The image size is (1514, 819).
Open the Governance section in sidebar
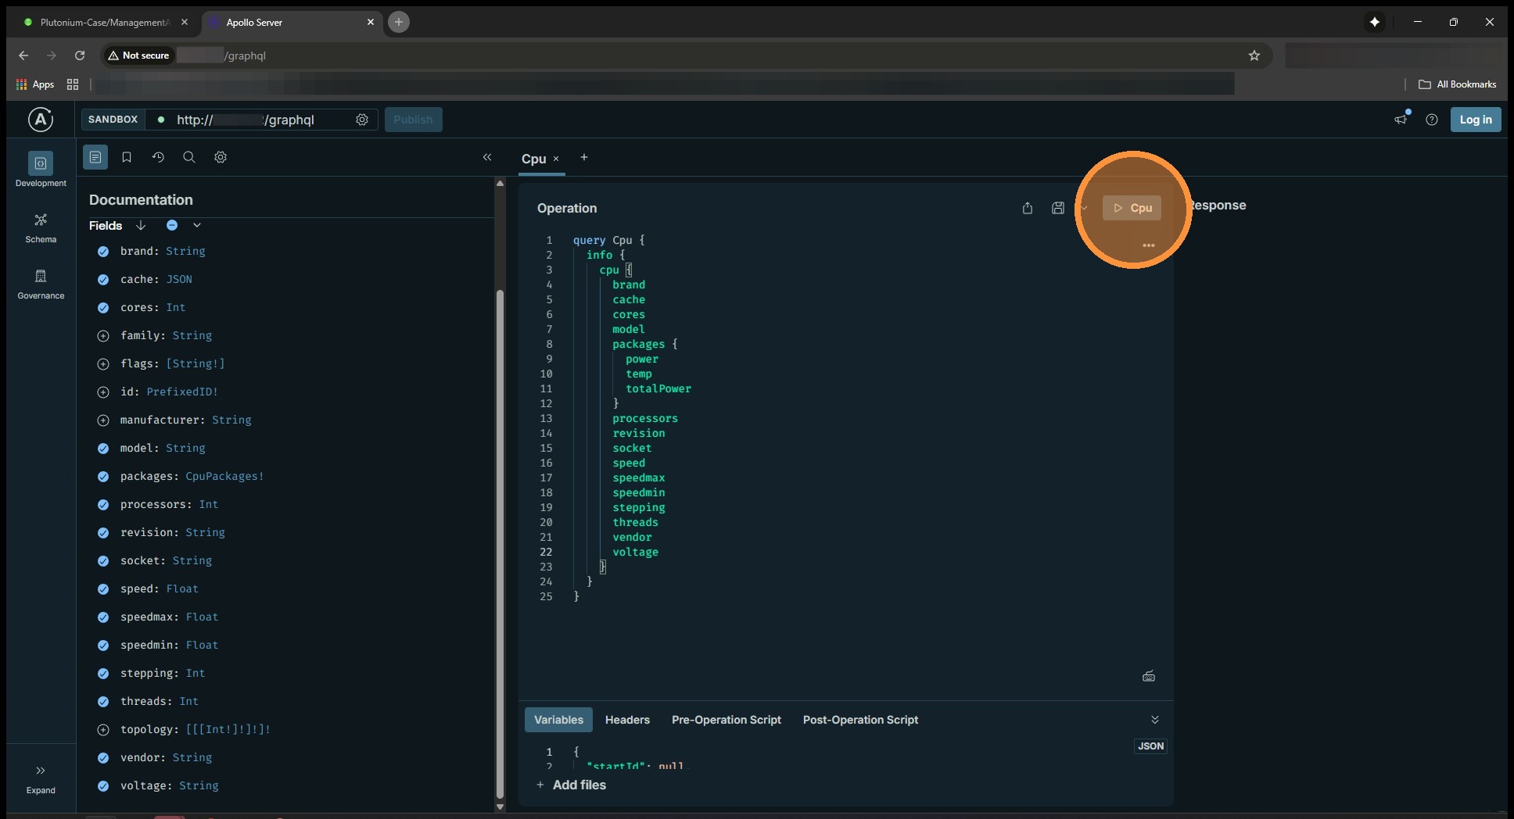(41, 284)
